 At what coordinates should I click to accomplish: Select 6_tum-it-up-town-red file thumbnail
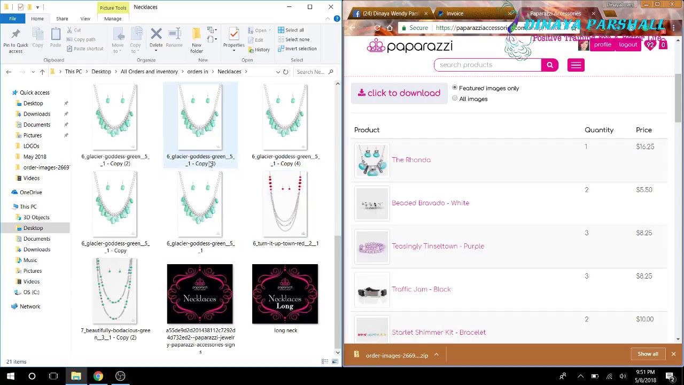285,204
